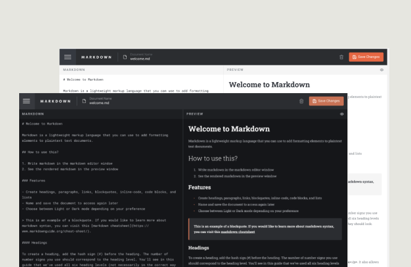Open hamburger menu in light window

coord(67,57)
